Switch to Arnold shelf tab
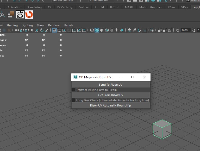The image size is (200, 151). (x=99, y=7)
